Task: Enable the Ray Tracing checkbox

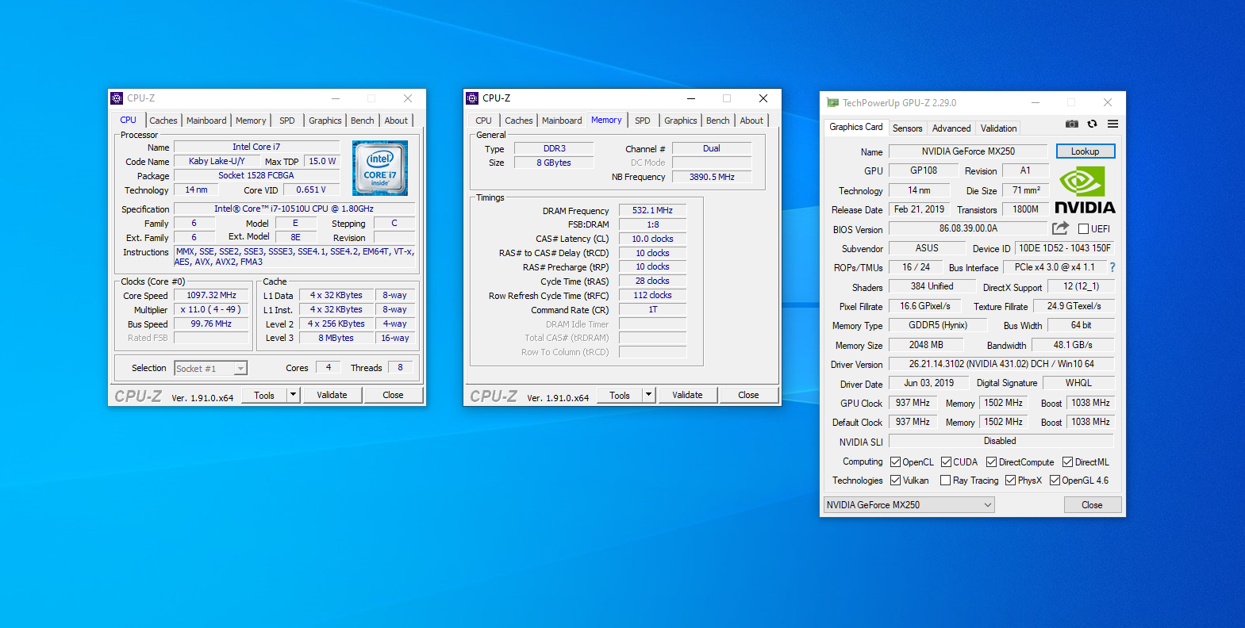Action: click(x=945, y=481)
